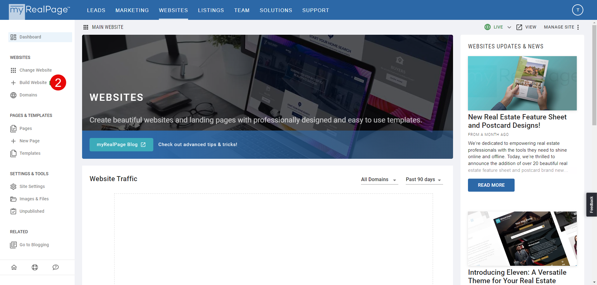Click the green globe Live status icon
The height and width of the screenshot is (285, 597).
pos(488,27)
